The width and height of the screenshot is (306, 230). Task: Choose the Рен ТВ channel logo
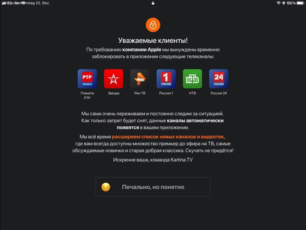tap(140, 79)
